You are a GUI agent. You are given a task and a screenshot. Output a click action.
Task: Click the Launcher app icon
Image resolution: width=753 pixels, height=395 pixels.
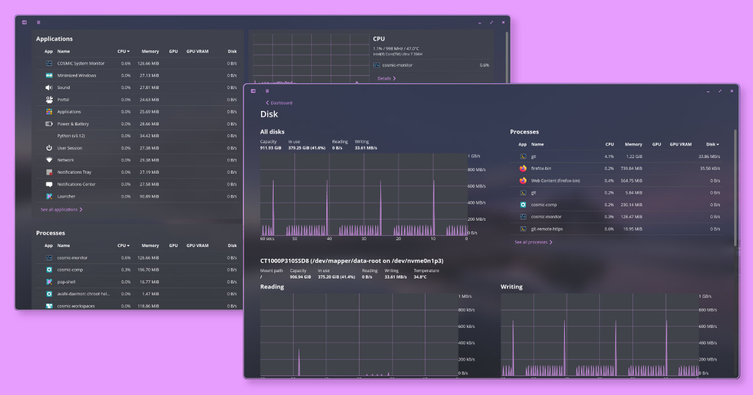(49, 196)
